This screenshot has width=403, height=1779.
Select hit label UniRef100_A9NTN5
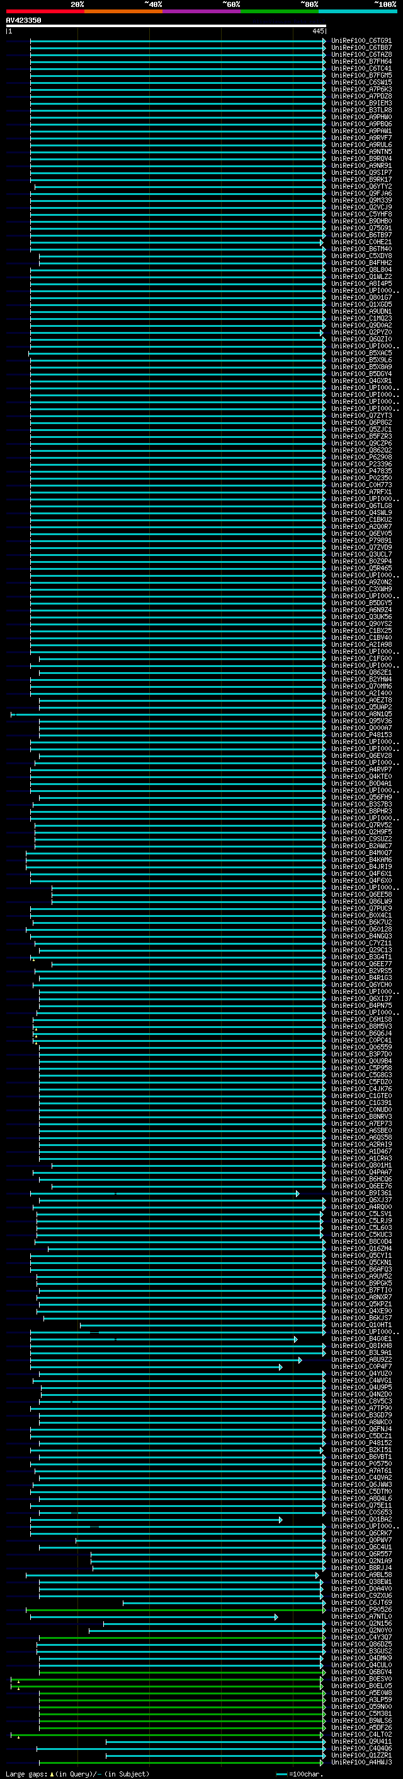361,151
